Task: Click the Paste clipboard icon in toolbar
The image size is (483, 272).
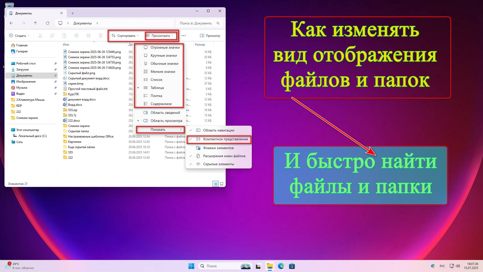Action: pyautogui.click(x=64, y=36)
